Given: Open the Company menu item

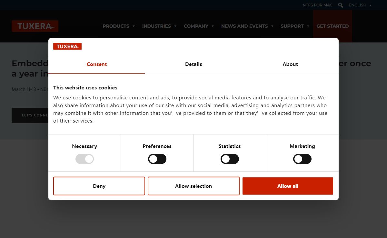Looking at the screenshot, I should [196, 26].
